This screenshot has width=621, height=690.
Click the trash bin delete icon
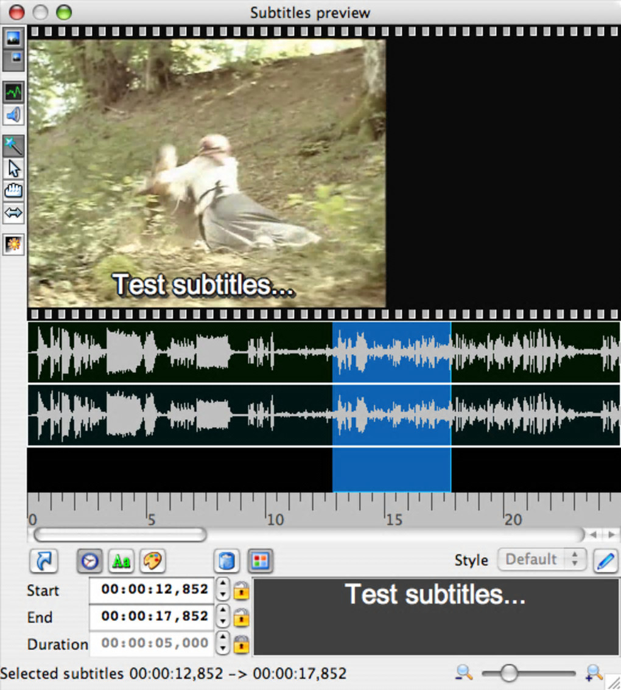pos(226,561)
